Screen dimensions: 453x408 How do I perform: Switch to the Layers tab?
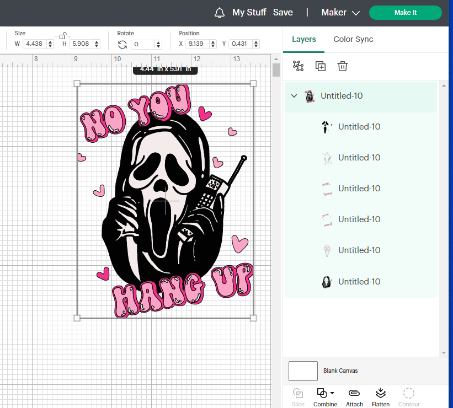tap(303, 39)
